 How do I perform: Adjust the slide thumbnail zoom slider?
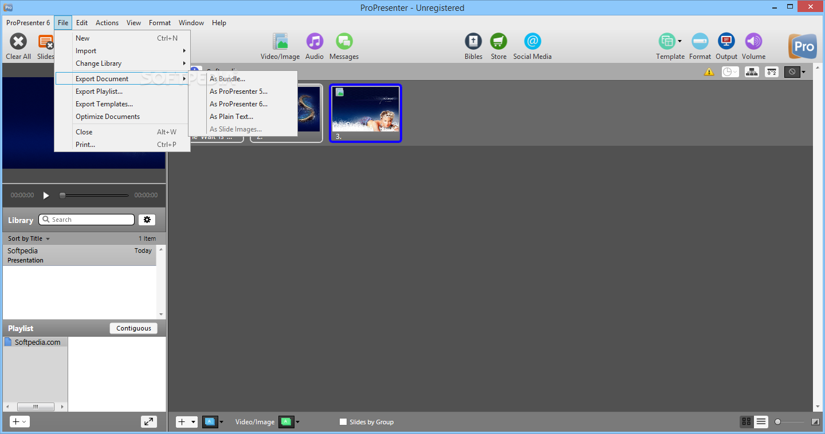(x=790, y=422)
